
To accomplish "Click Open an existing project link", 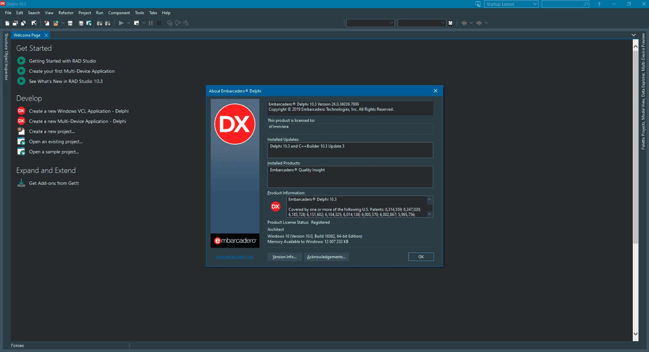I will coord(56,142).
